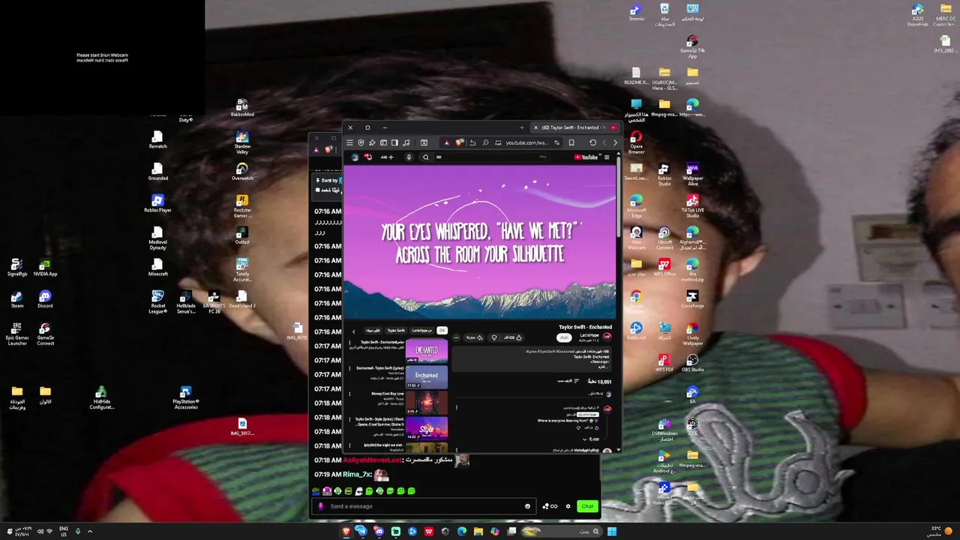Open the Style lyric video thumbnail
This screenshot has height=540, width=960.
point(427,429)
